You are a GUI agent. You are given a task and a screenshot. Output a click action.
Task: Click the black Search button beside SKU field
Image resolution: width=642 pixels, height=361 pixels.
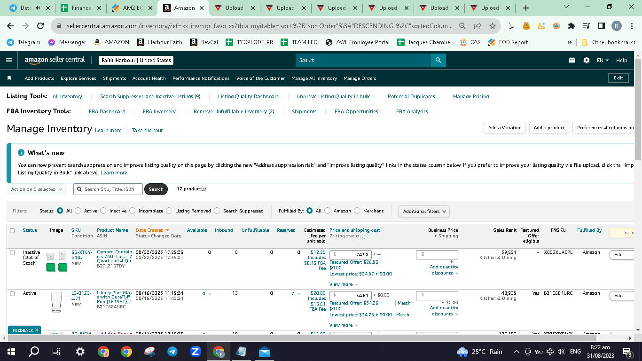[x=156, y=189]
